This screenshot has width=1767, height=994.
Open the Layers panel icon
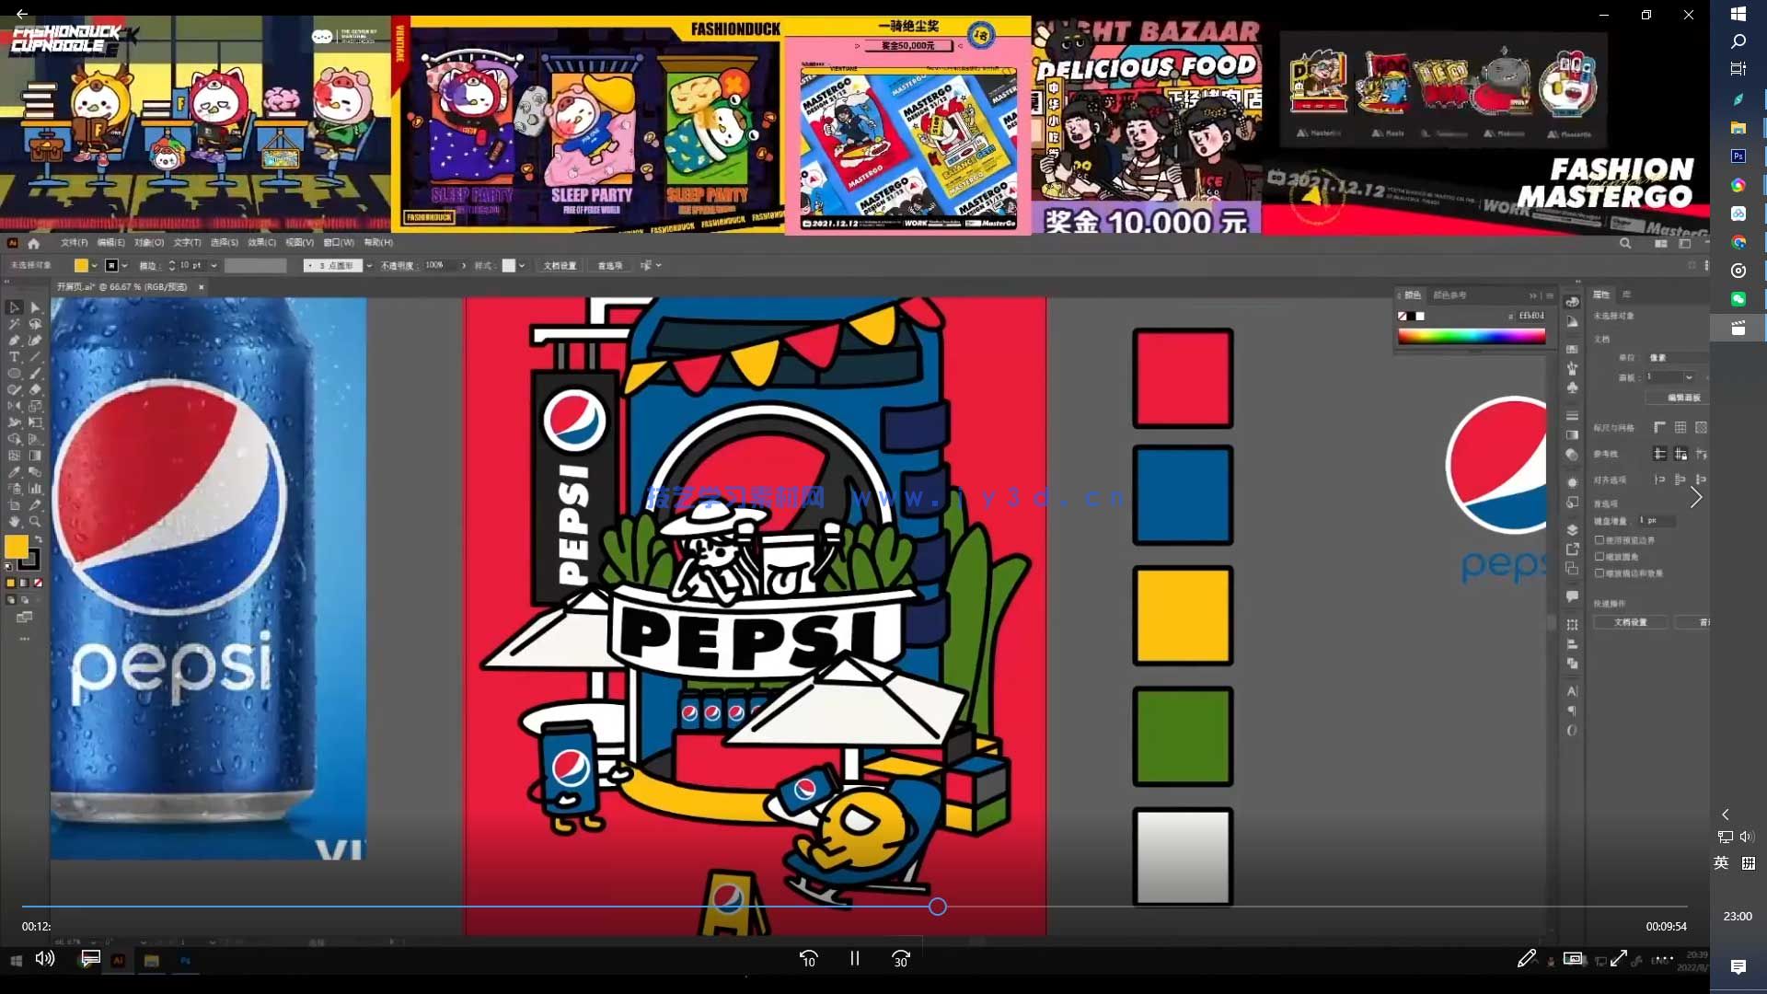tap(1572, 530)
